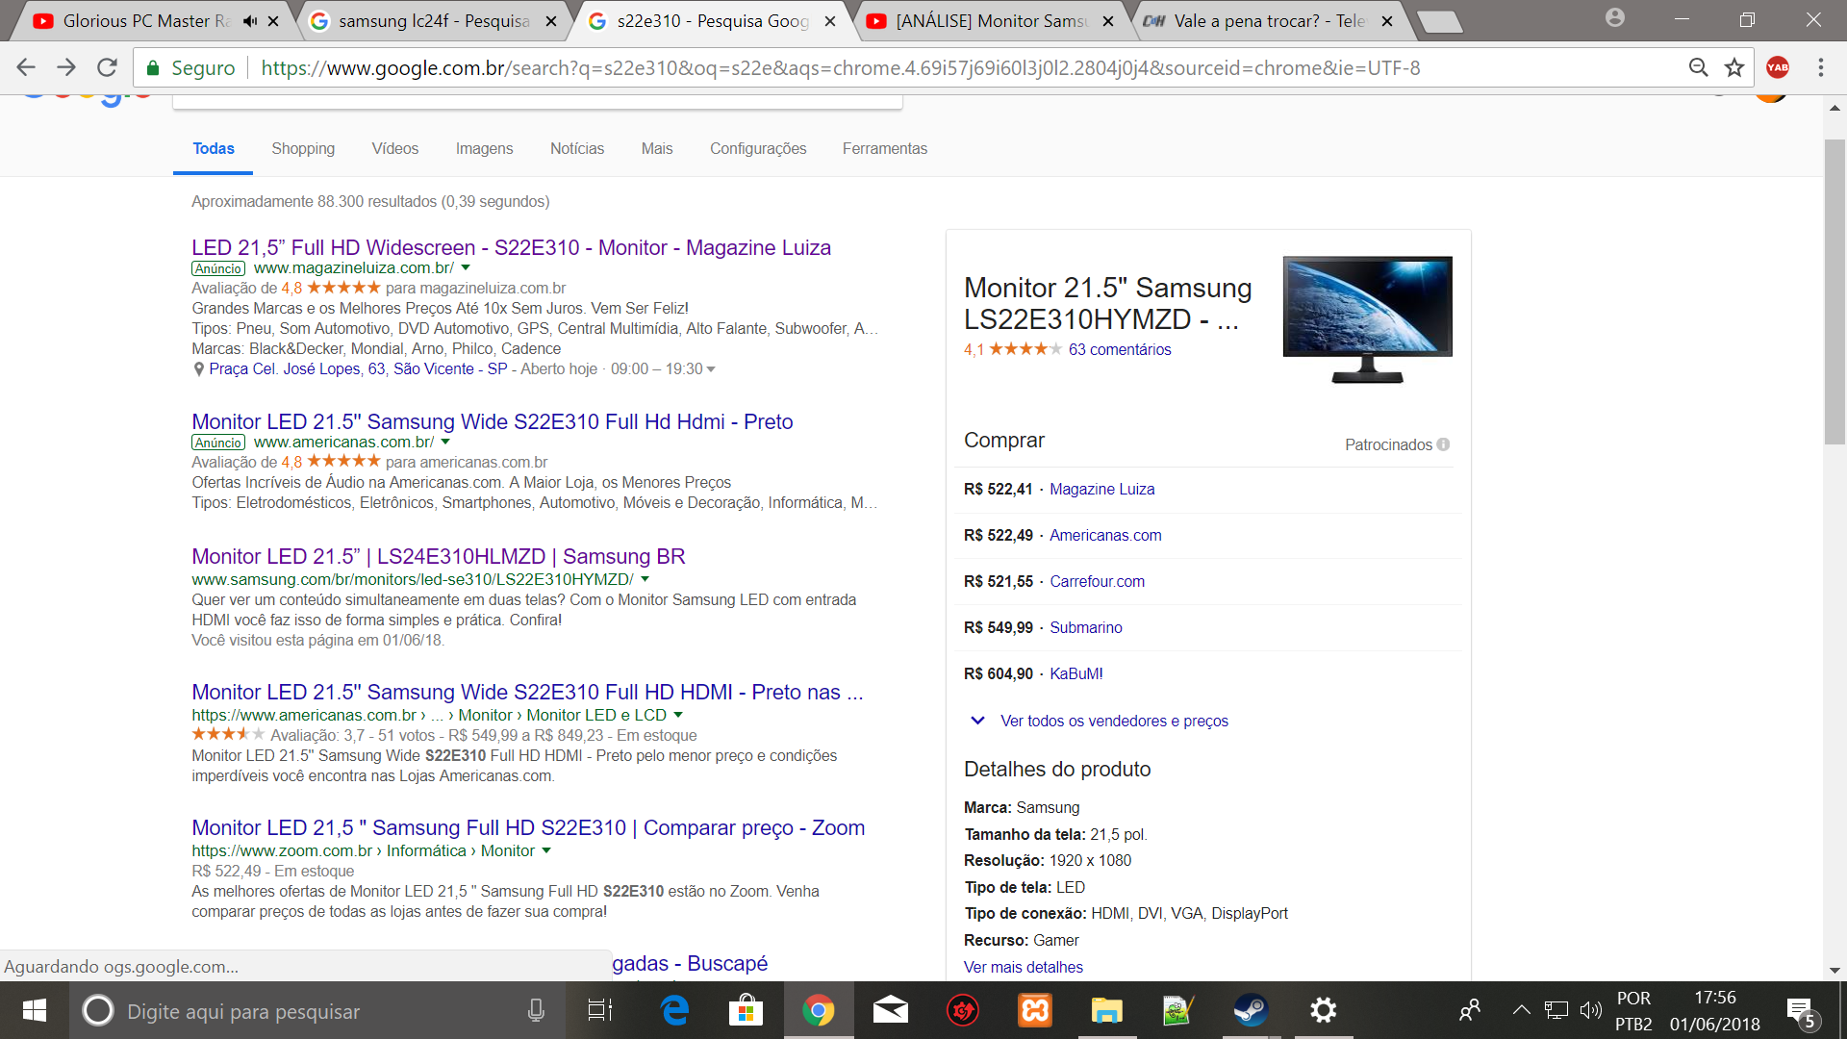
Task: Open Submarino seller link
Action: [1086, 627]
